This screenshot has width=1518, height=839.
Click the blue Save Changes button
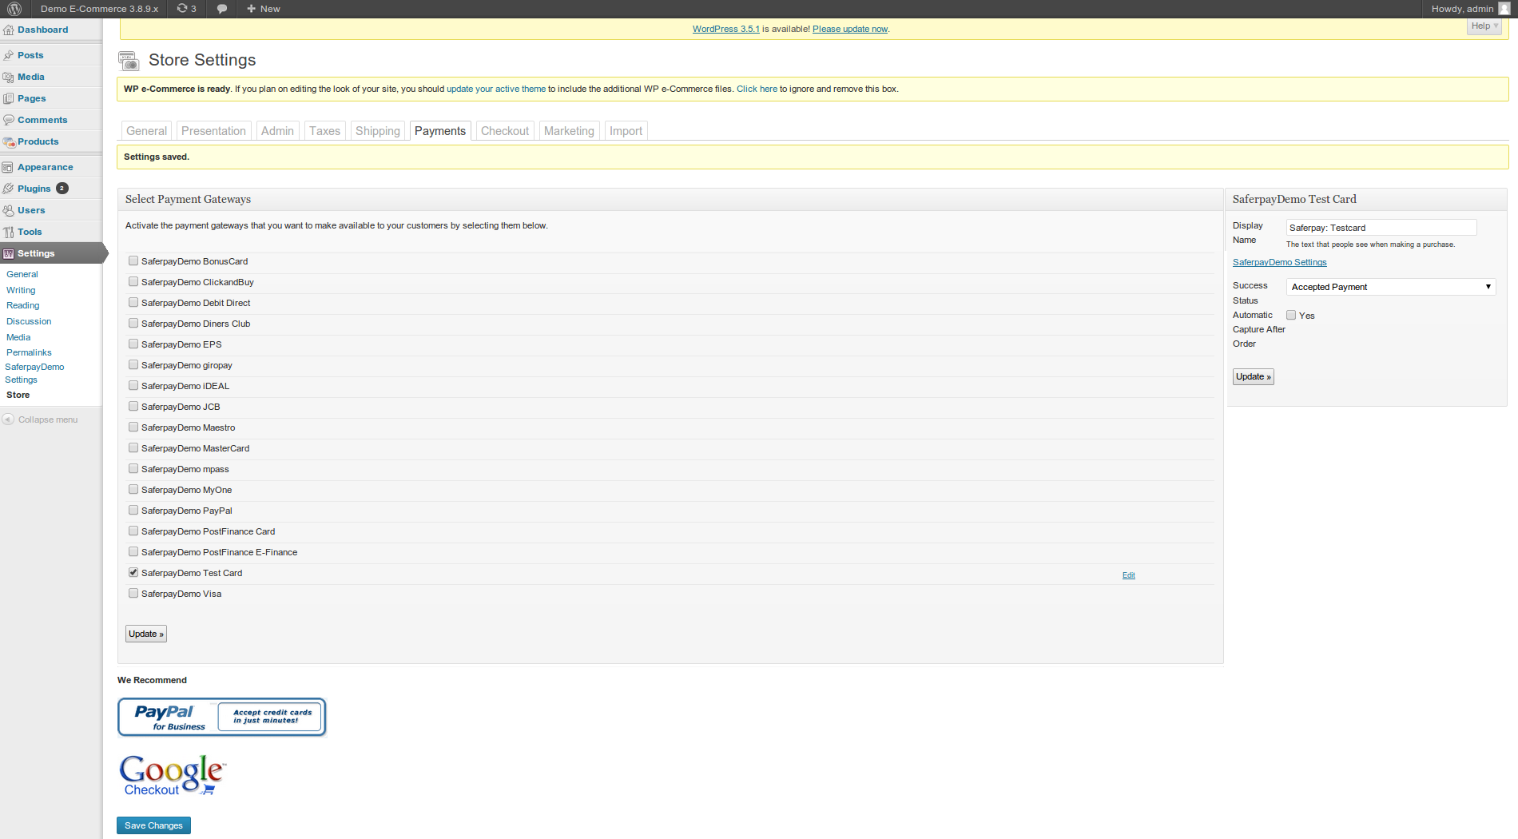click(153, 825)
